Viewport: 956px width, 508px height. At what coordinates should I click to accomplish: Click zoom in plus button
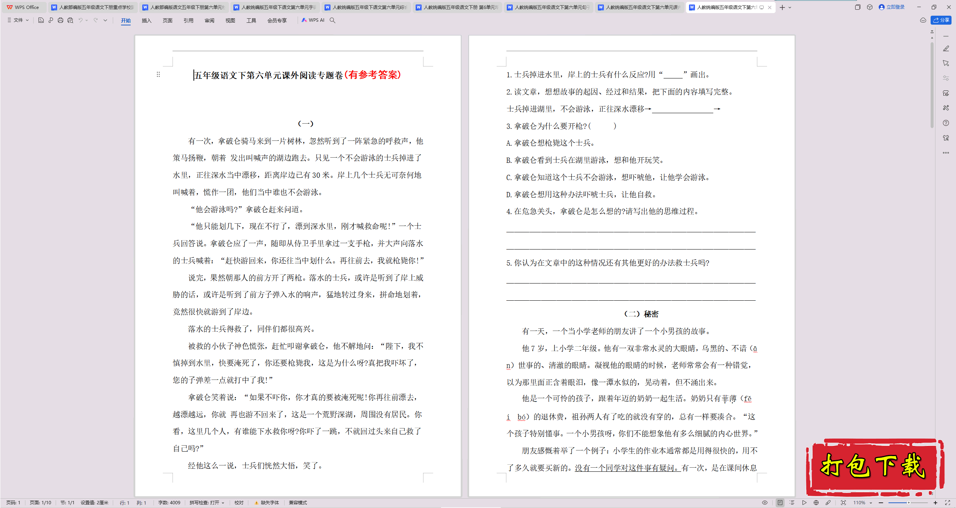pyautogui.click(x=935, y=503)
